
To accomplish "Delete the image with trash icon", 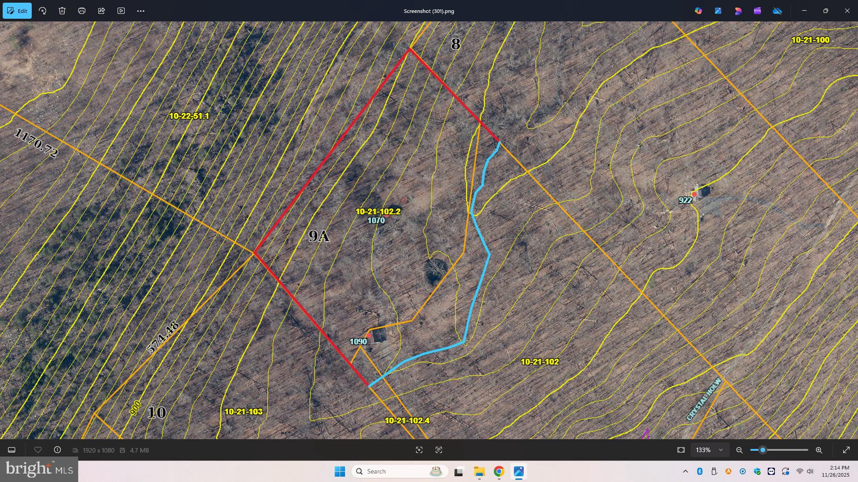I will tap(62, 11).
